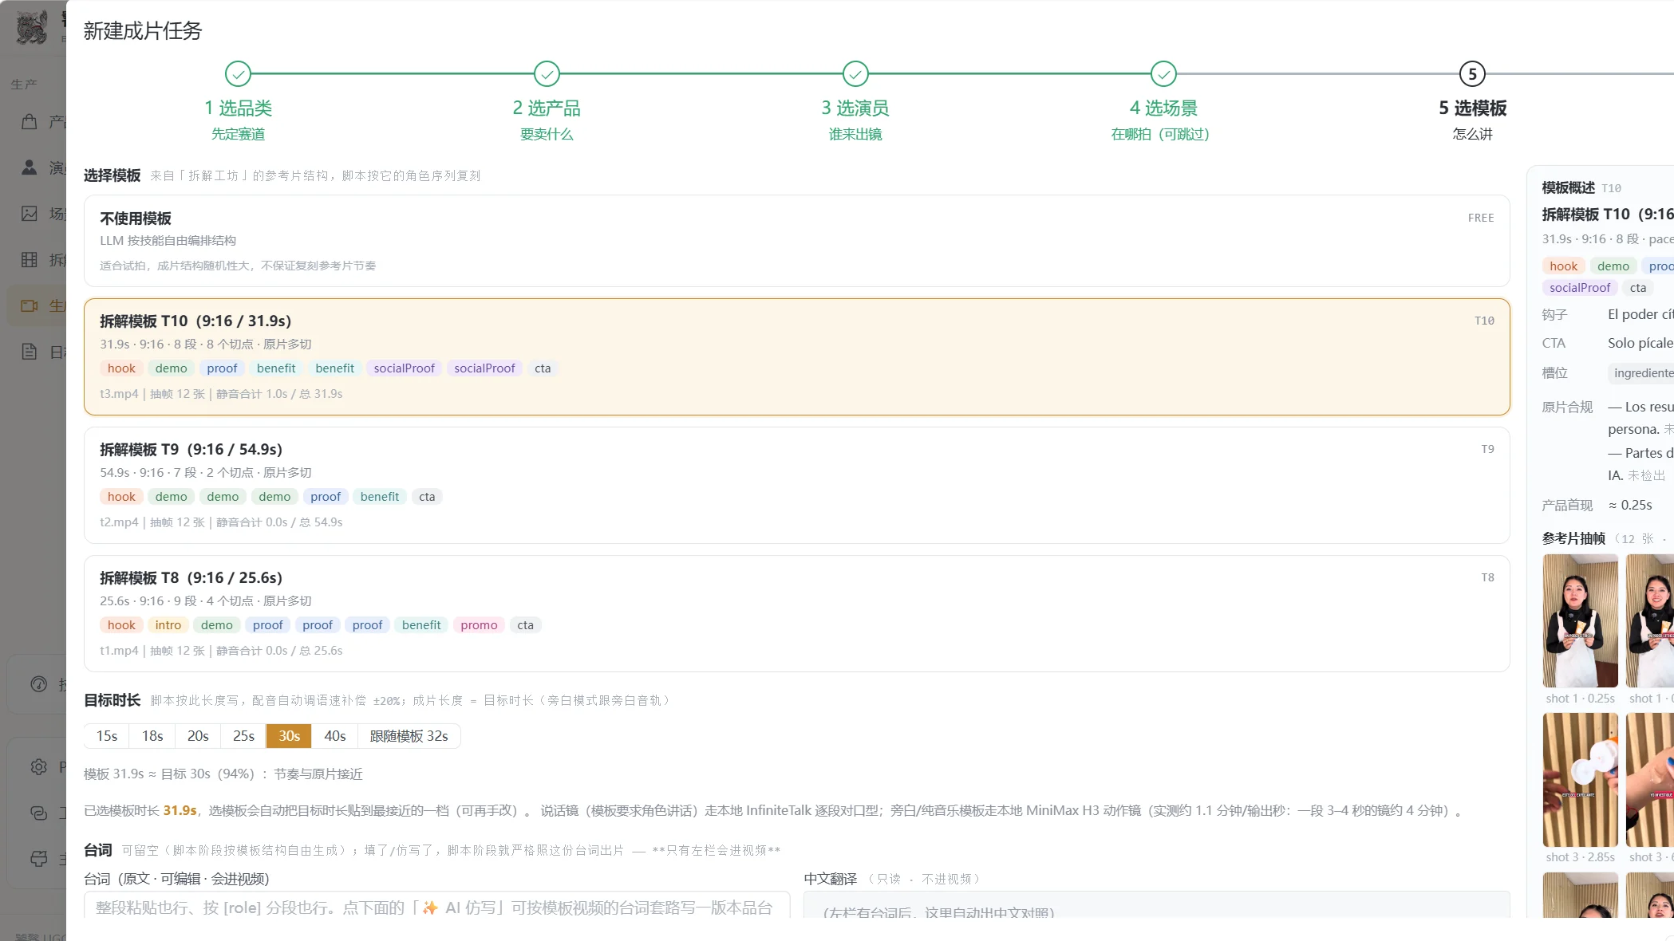This screenshot has height=941, width=1674.
Task: Go to step label 4 选场景
Action: tap(1163, 108)
